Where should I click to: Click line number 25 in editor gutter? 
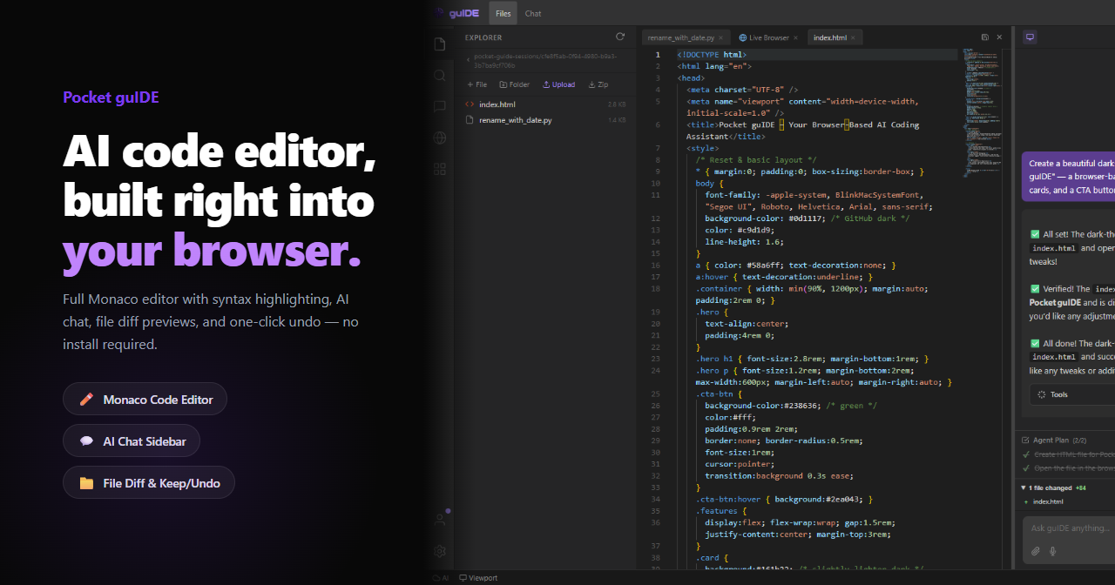click(x=658, y=393)
